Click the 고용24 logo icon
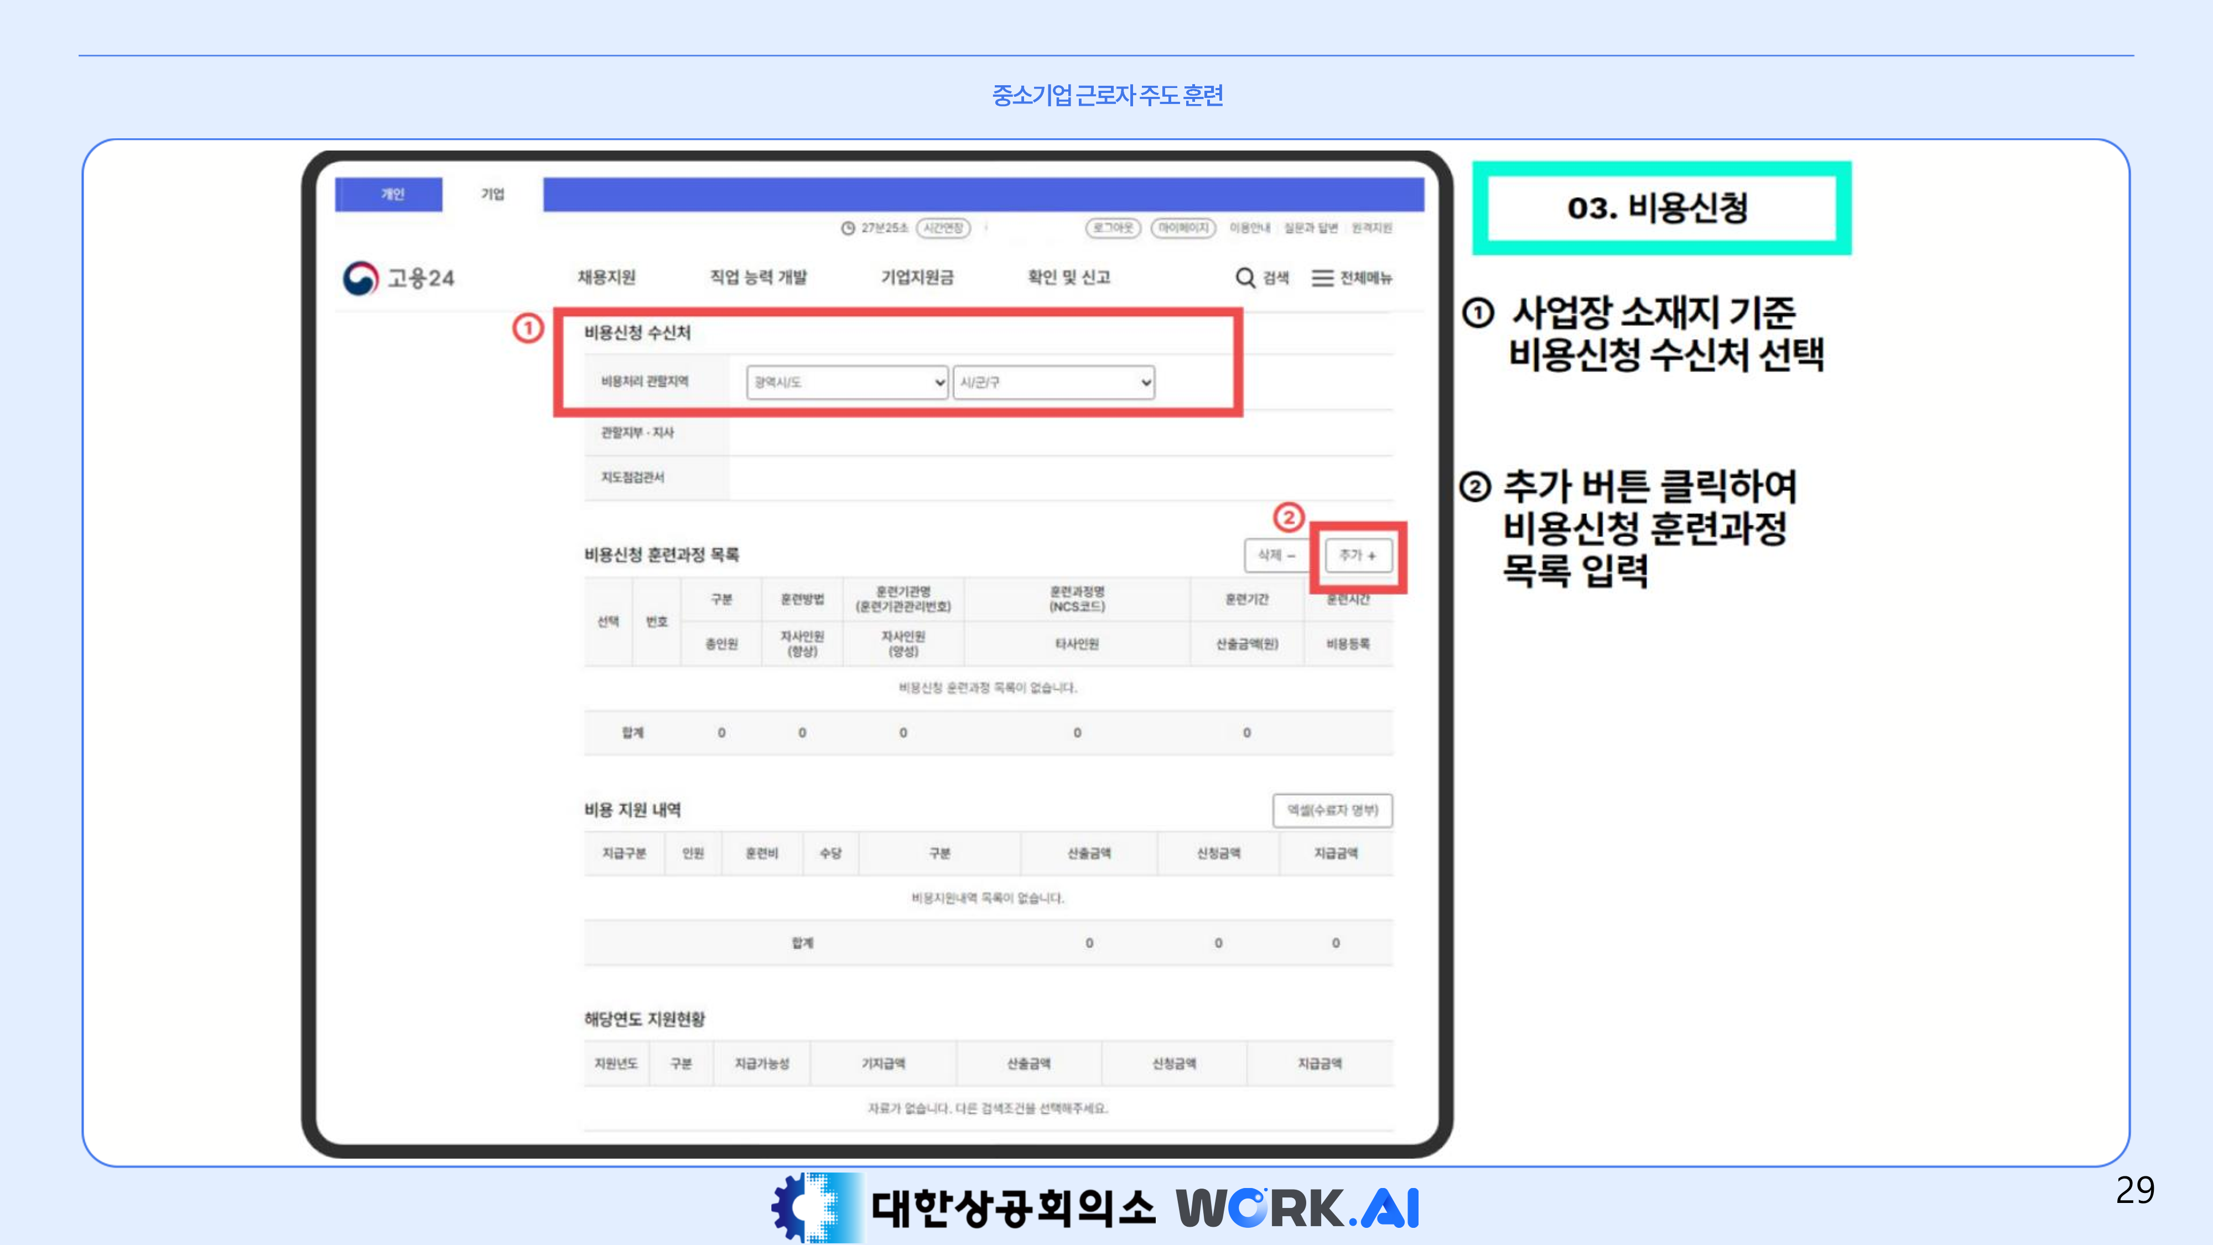Image resolution: width=2213 pixels, height=1245 pixels. (360, 278)
